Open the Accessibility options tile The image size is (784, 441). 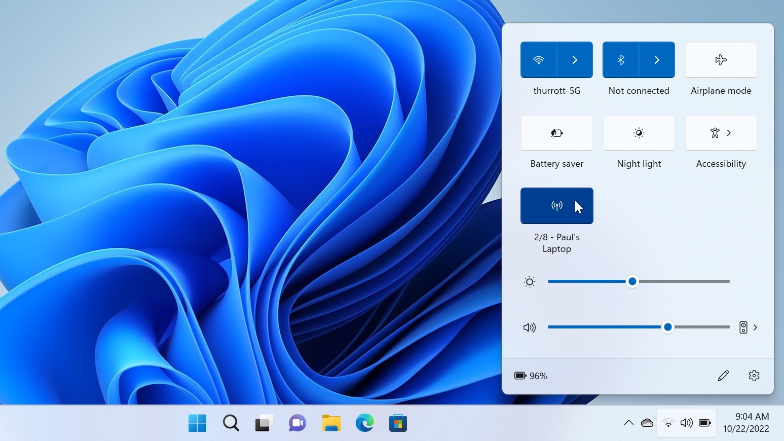(721, 133)
